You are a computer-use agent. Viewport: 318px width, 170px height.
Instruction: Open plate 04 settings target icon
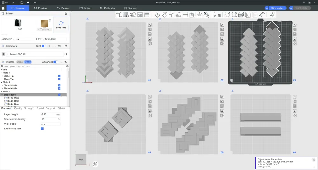click(150, 116)
